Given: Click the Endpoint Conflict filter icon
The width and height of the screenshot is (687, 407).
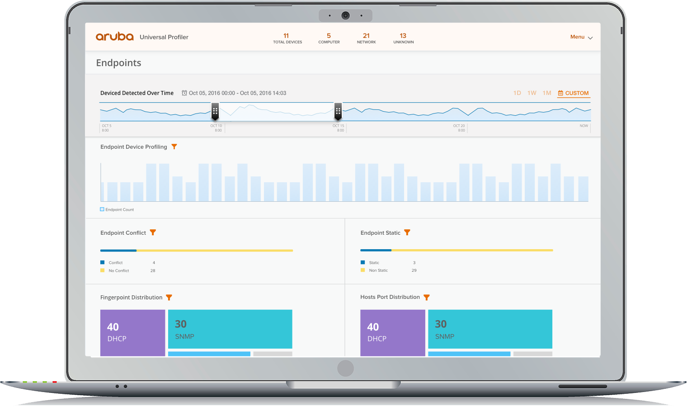Looking at the screenshot, I should 153,232.
